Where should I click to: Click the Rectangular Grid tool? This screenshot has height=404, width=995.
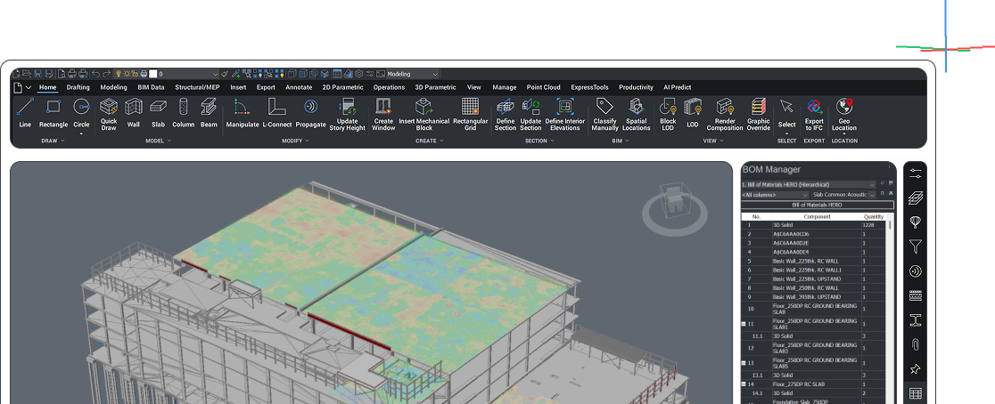[x=470, y=115]
